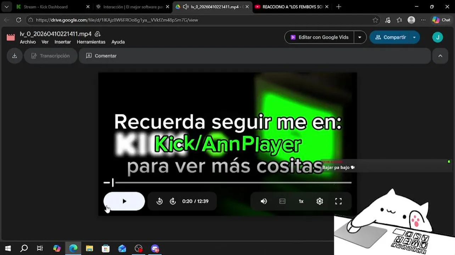Open Microsoft Store from the taskbar

point(106,249)
